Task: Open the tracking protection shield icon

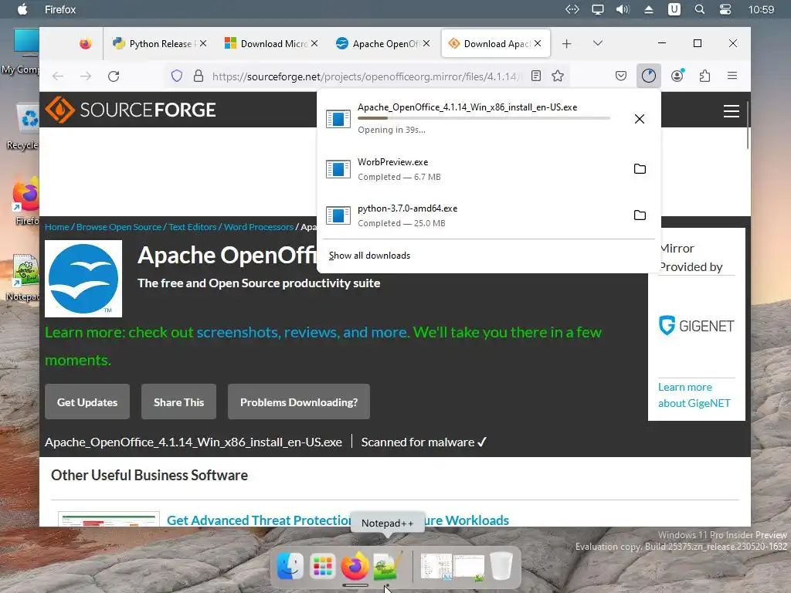Action: (177, 76)
